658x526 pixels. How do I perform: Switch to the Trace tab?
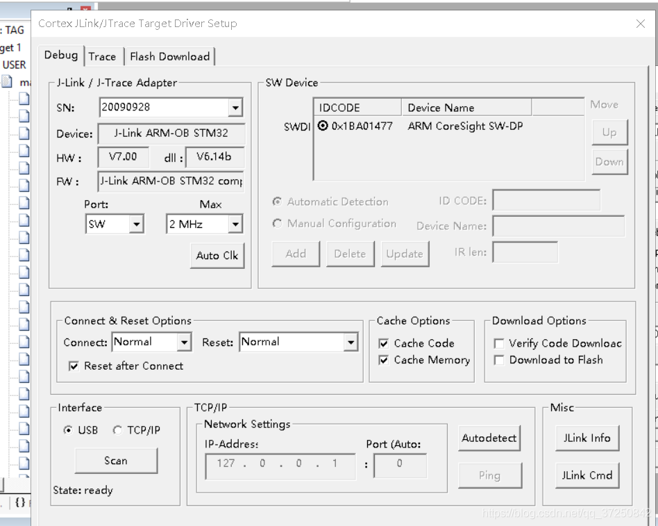[102, 57]
